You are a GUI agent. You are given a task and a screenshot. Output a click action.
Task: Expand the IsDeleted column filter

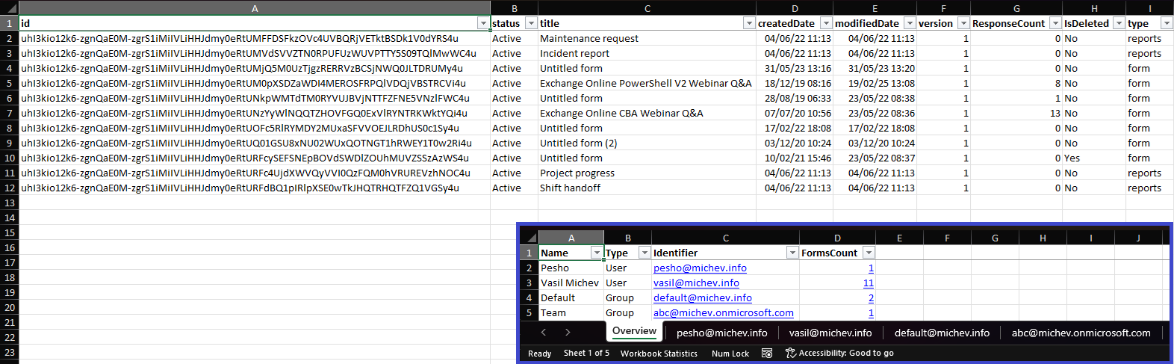[1119, 24]
